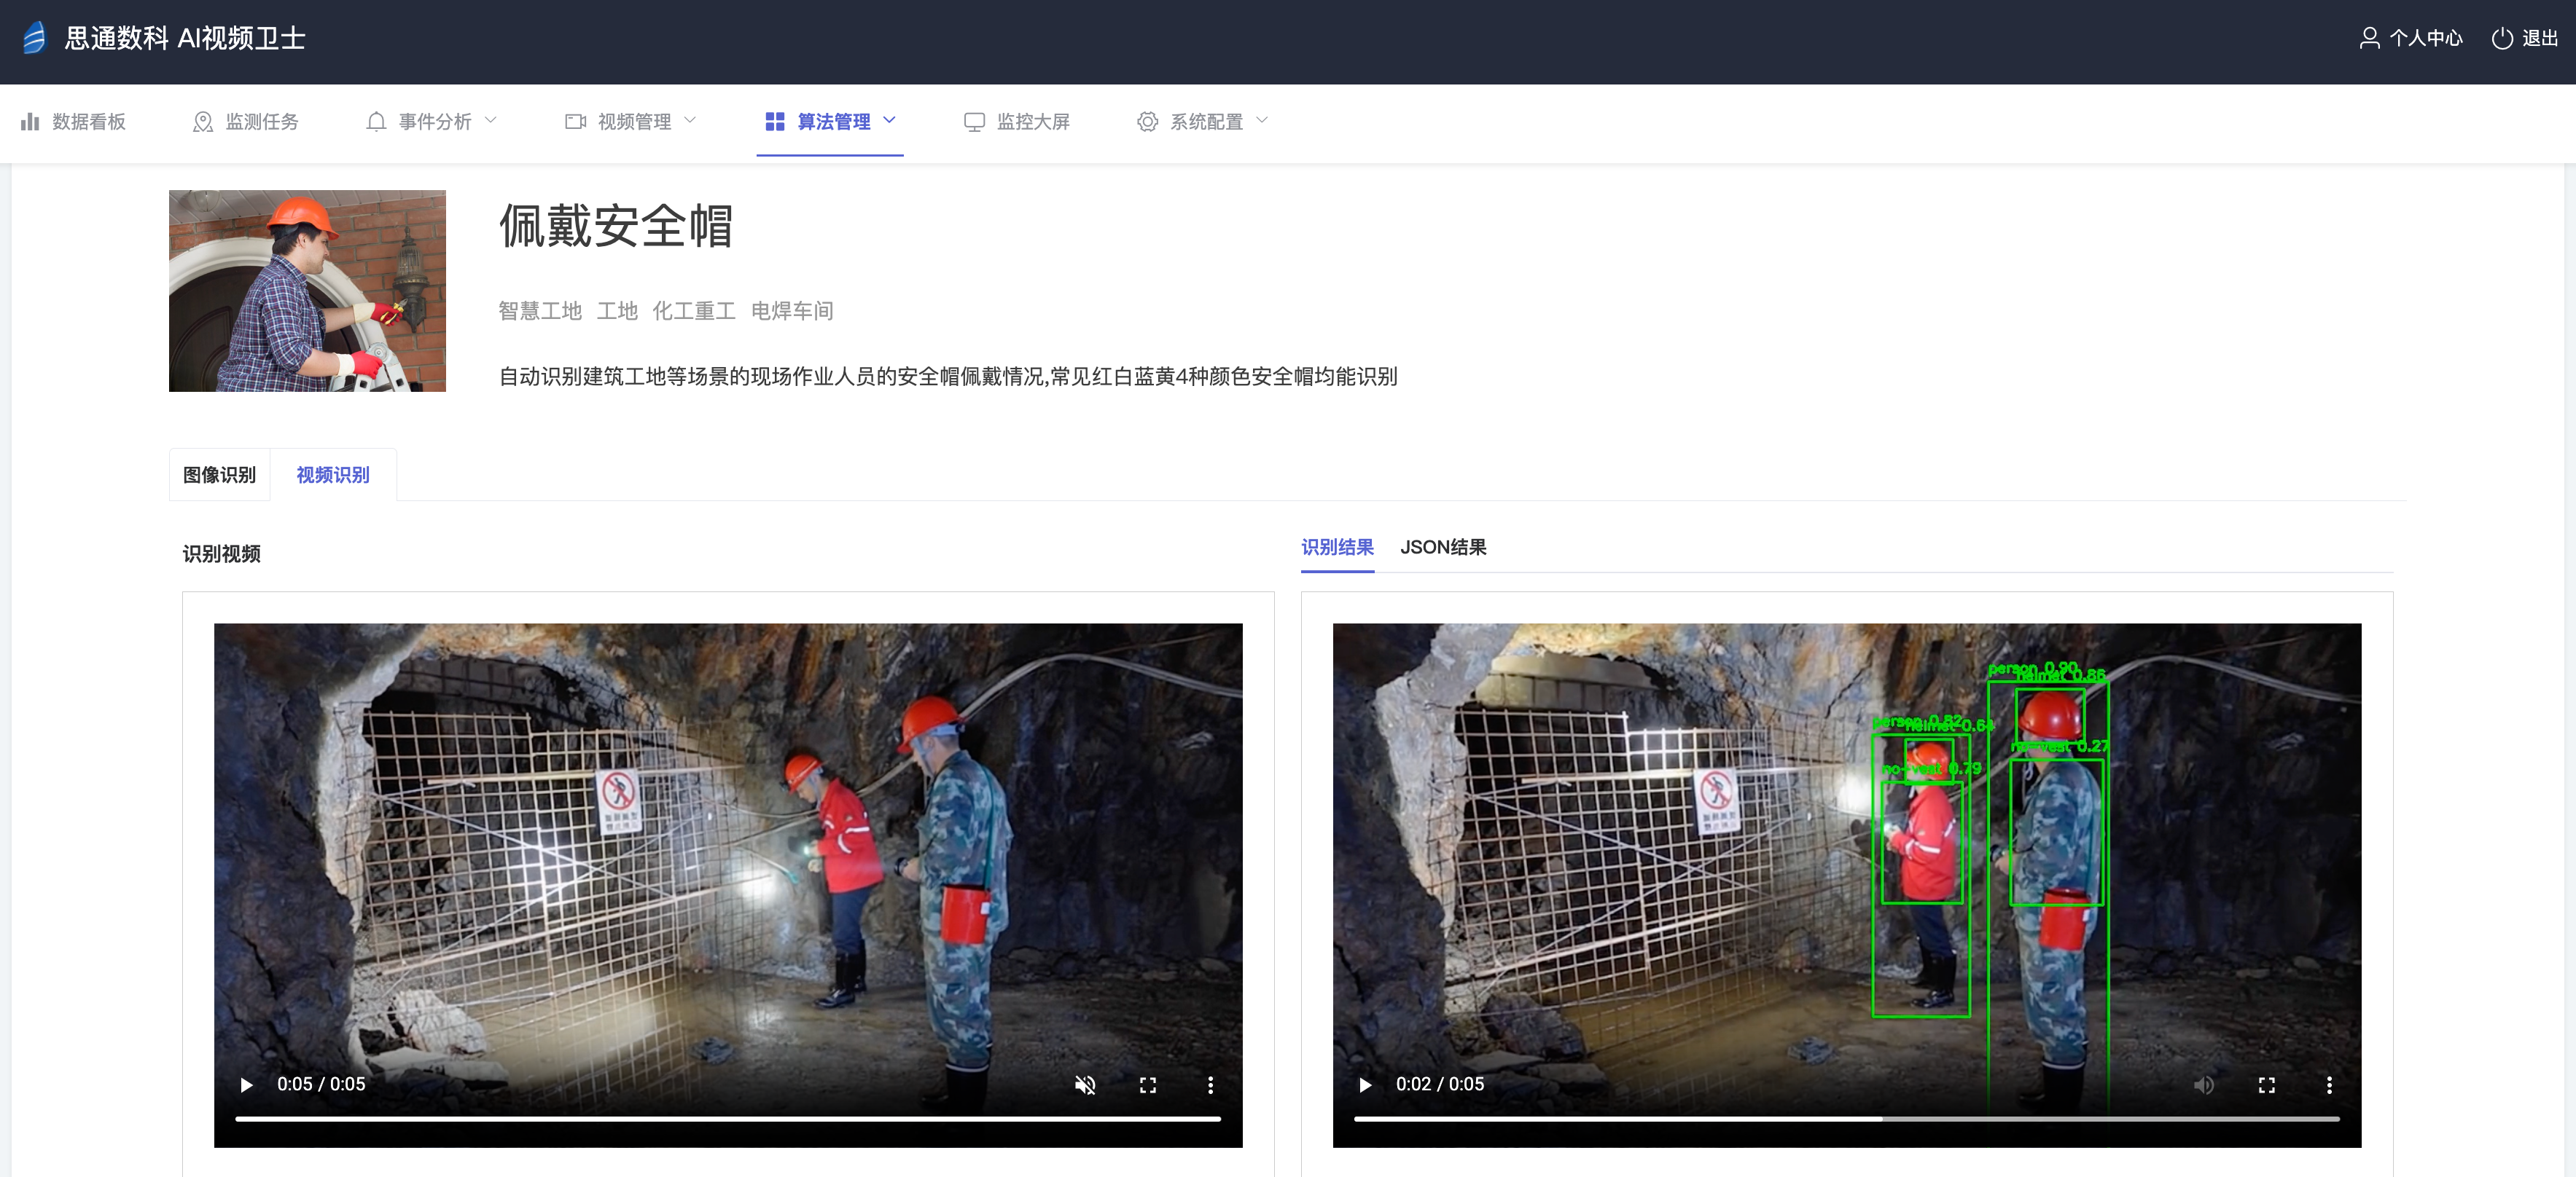This screenshot has height=1177, width=2576.
Task: Enter fullscreen on the left video
Action: tap(1148, 1084)
